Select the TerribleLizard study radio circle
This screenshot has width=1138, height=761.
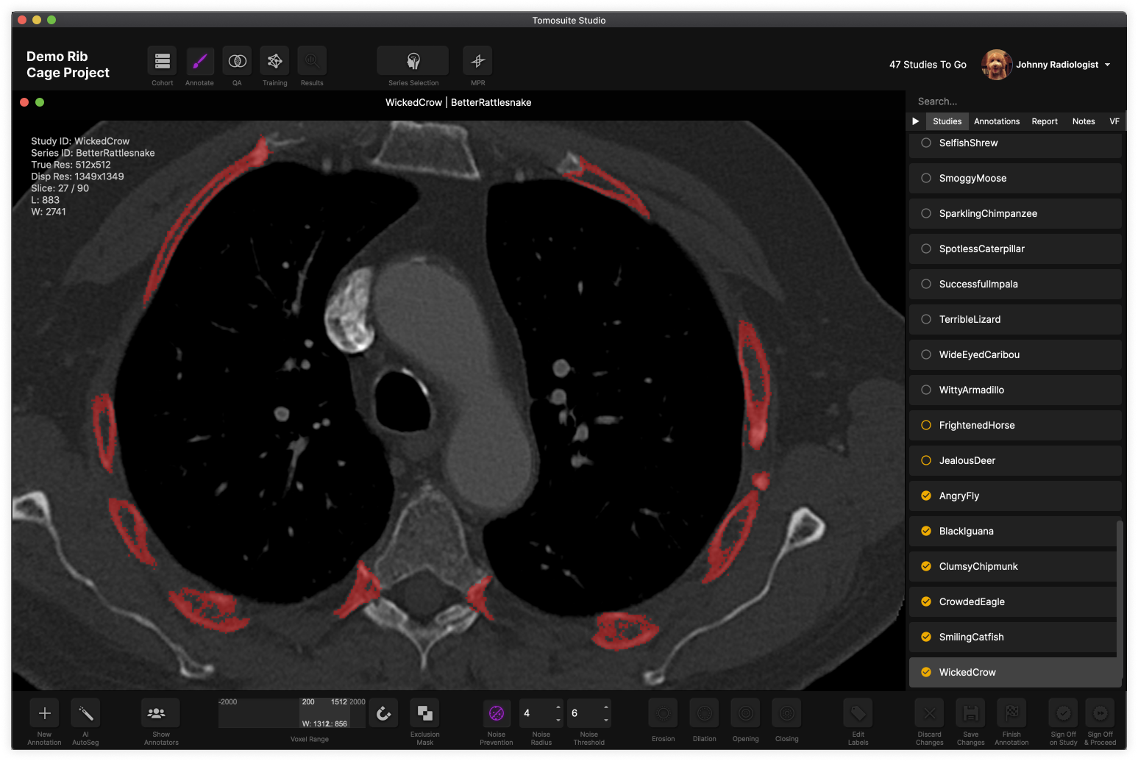[926, 319]
